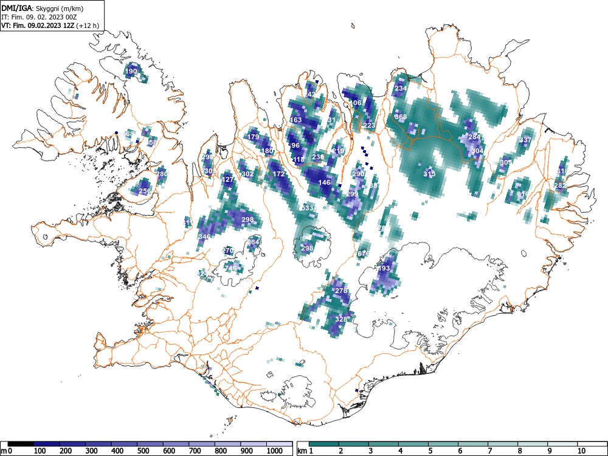Image resolution: width=608 pixels, height=456 pixels.
Task: Click the visibility value 315 on the map
Action: (429, 174)
